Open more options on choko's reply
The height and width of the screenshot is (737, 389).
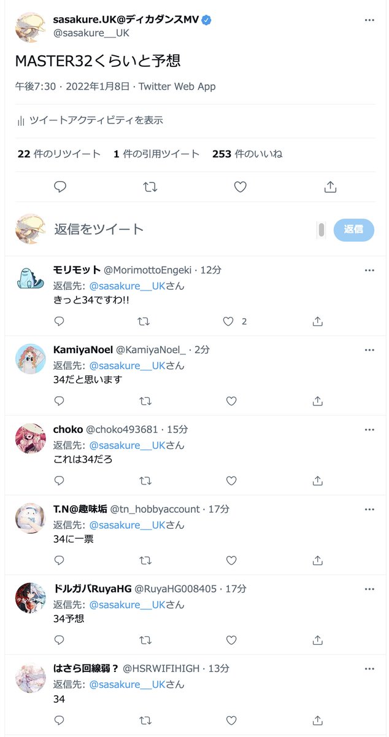point(369,430)
